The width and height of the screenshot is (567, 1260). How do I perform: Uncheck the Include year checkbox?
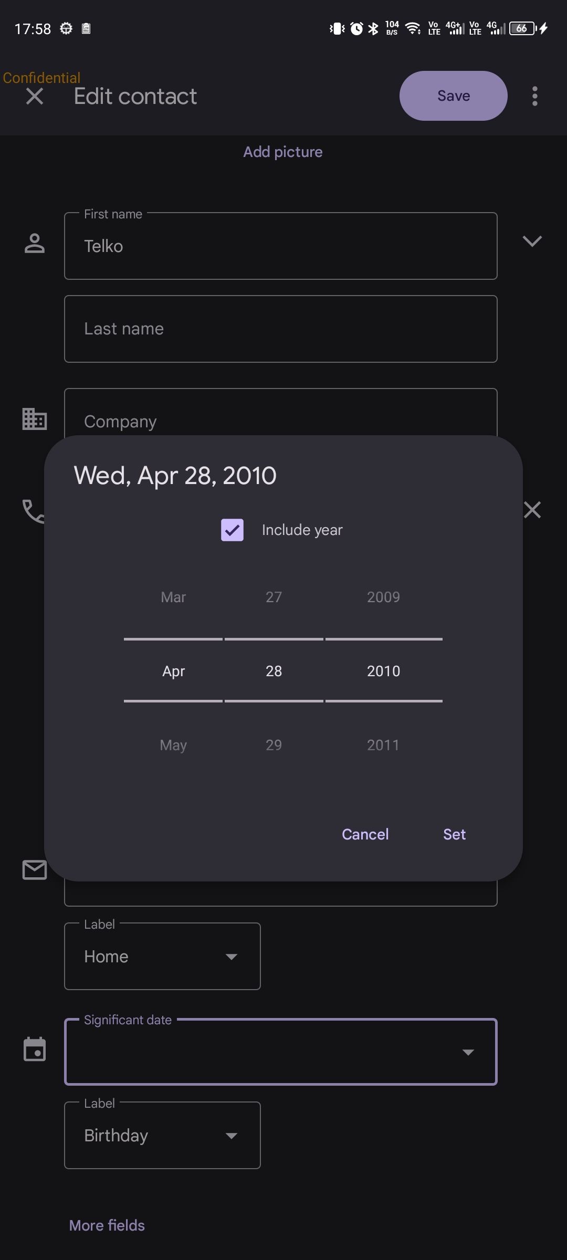click(232, 530)
